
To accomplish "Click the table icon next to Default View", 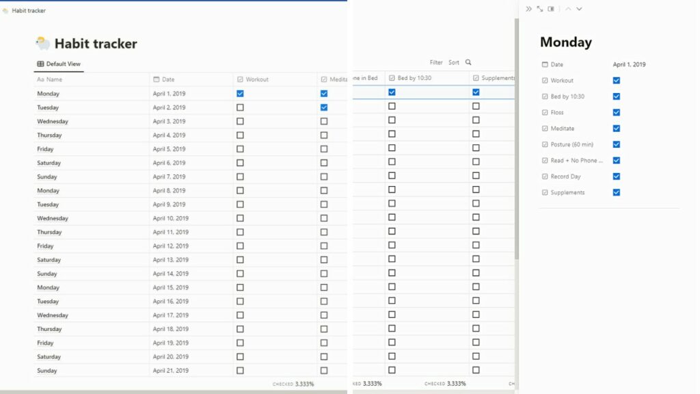I will tap(40, 64).
